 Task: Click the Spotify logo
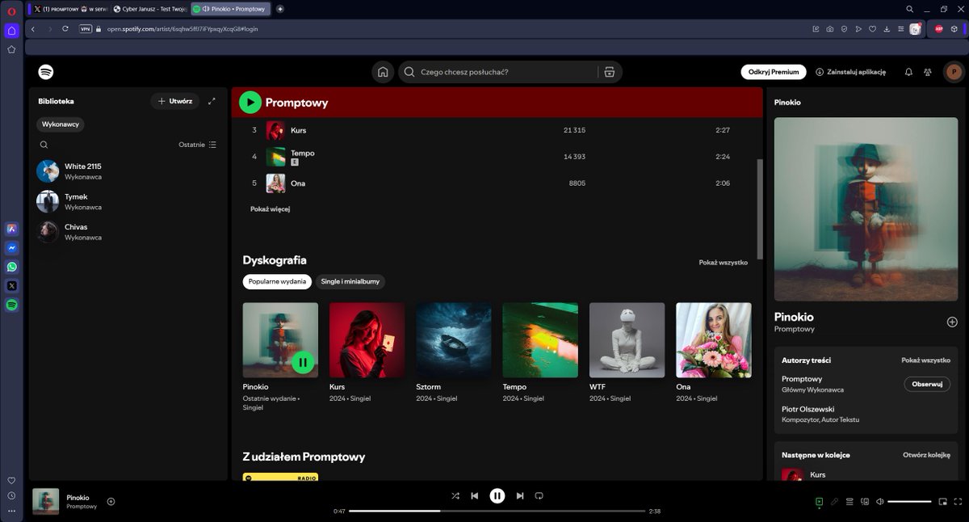pyautogui.click(x=46, y=72)
